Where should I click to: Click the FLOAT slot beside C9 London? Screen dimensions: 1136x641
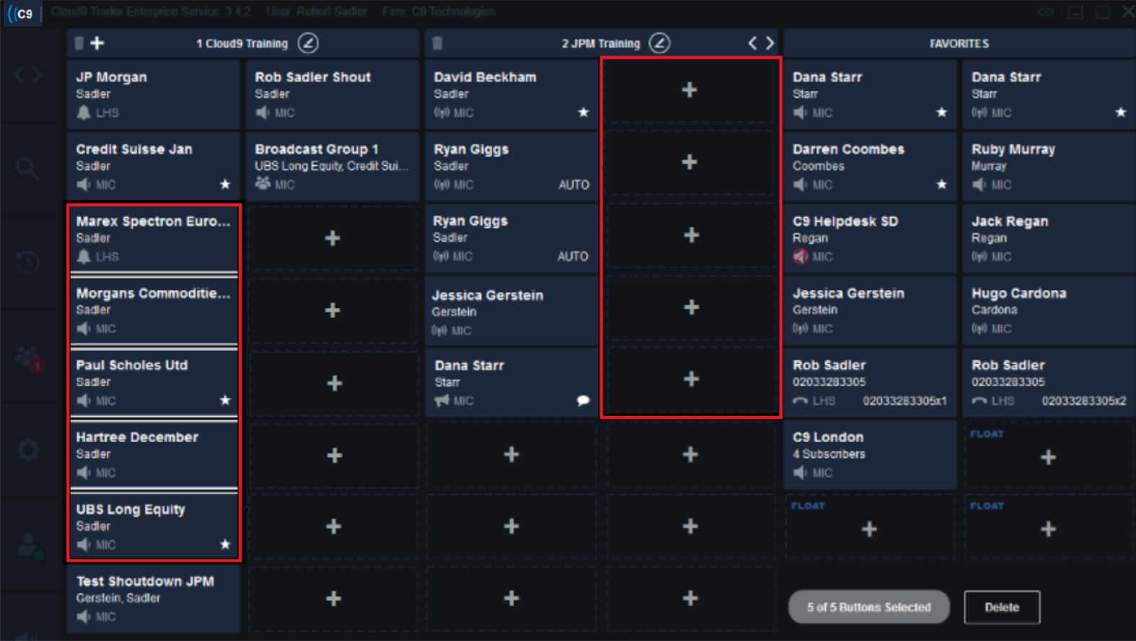[x=1049, y=455]
